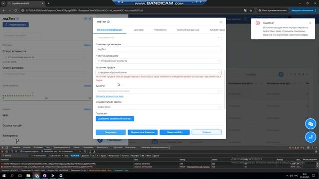Select the Все network filter
The height and width of the screenshot is (179, 319).
[x=67, y=156]
